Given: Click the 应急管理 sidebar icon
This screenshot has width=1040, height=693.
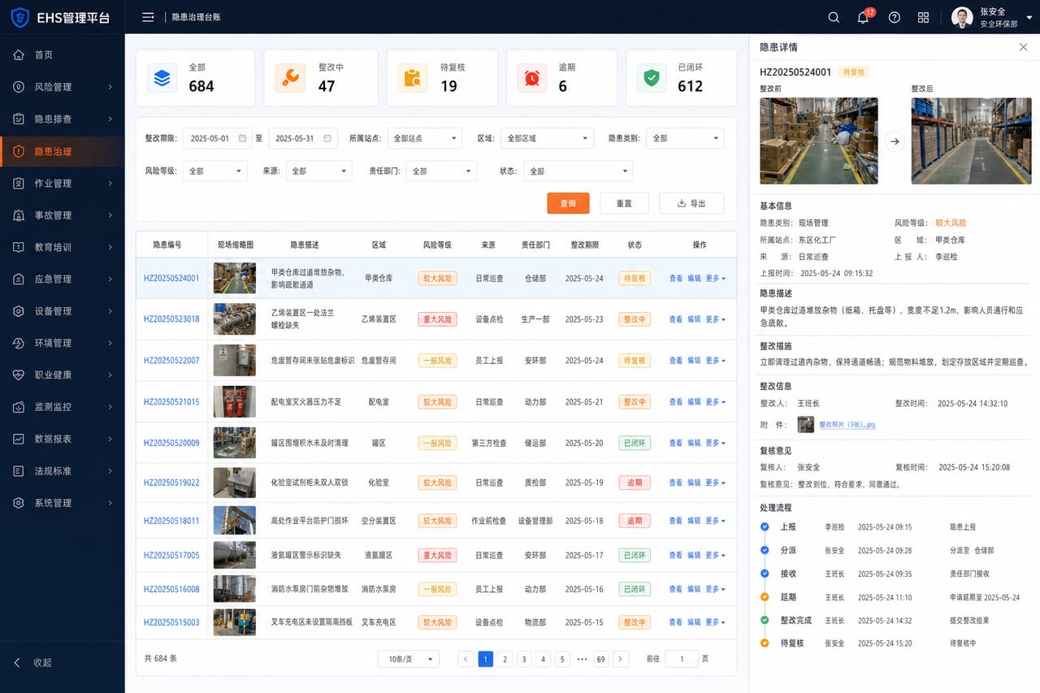Looking at the screenshot, I should tap(19, 279).
